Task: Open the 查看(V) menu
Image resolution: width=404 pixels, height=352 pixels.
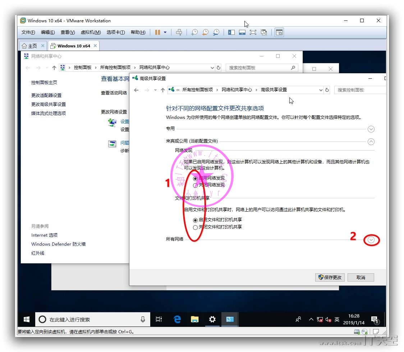Action: coord(68,32)
